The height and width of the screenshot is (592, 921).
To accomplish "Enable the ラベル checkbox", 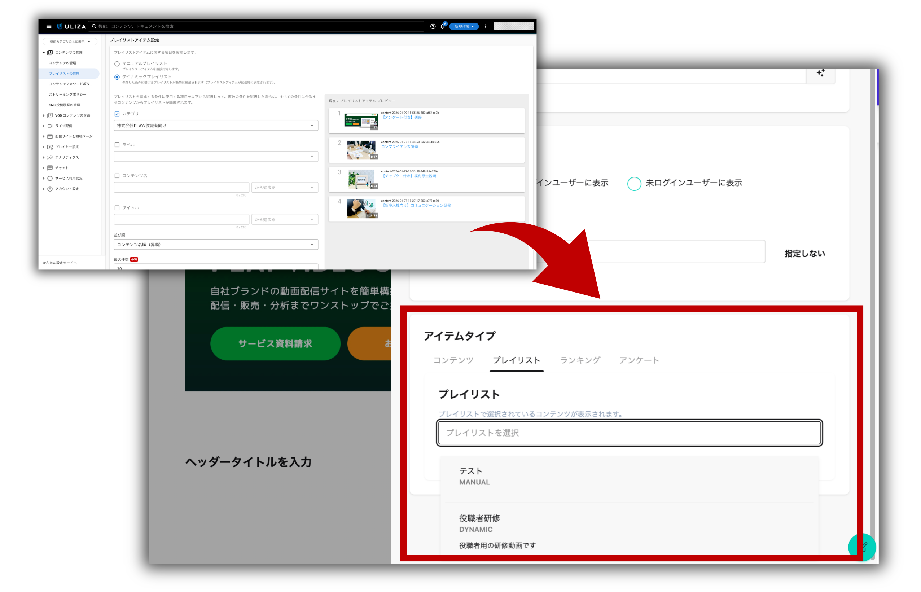I will coord(117,145).
